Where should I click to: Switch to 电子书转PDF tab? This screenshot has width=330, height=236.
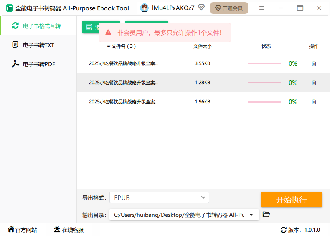pyautogui.click(x=38, y=64)
